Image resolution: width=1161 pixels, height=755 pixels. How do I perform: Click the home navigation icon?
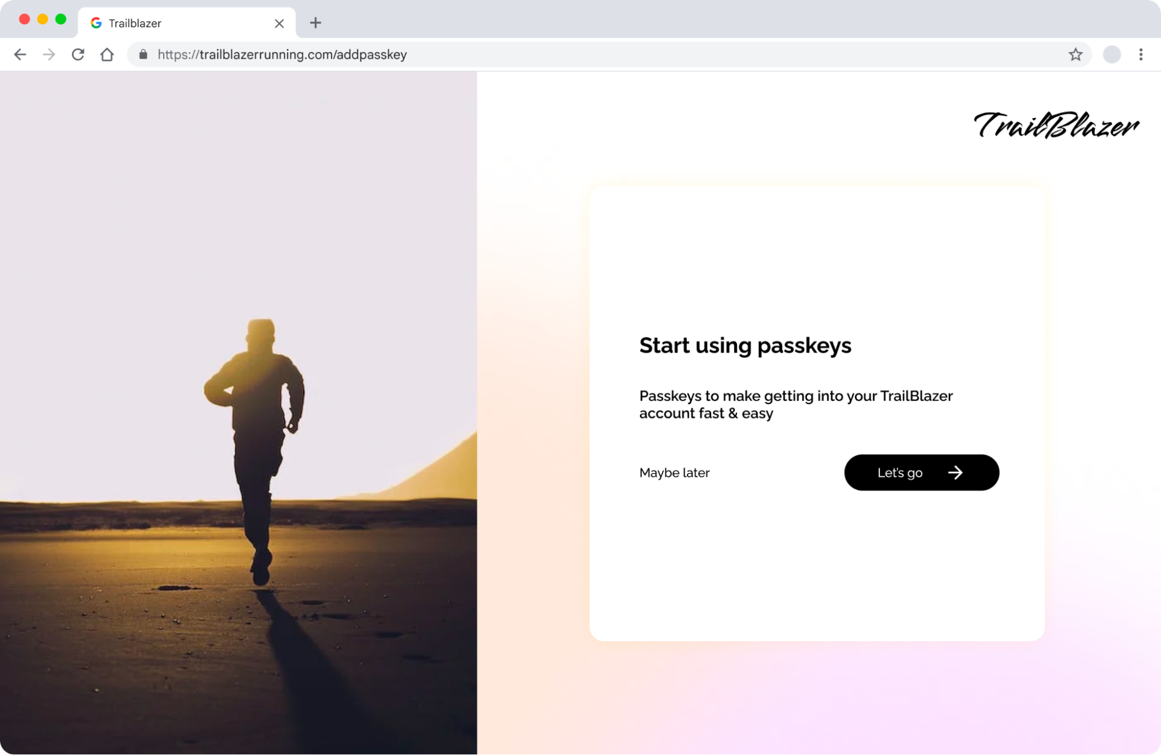coord(107,54)
